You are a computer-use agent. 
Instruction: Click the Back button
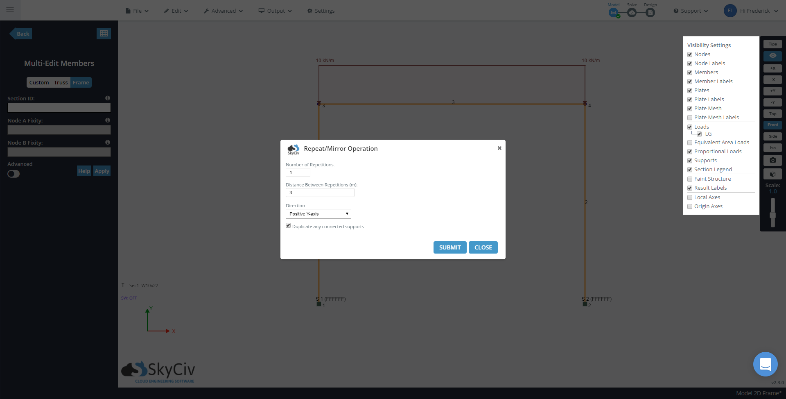click(21, 34)
